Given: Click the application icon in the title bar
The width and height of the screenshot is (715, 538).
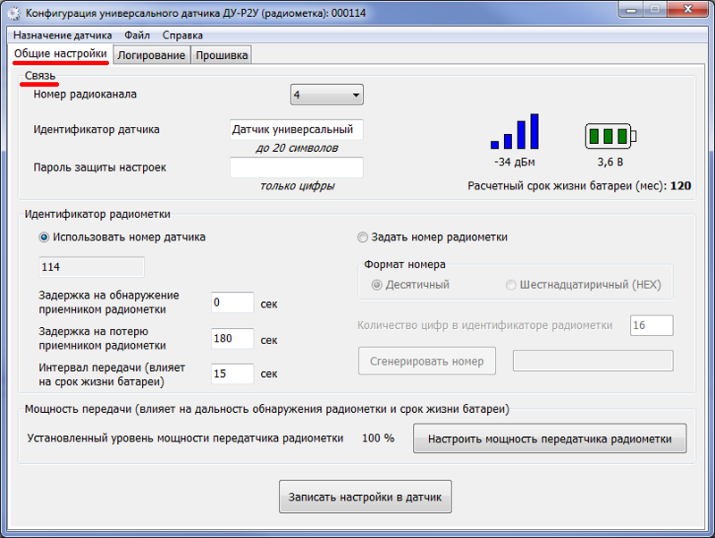Looking at the screenshot, I should [14, 13].
